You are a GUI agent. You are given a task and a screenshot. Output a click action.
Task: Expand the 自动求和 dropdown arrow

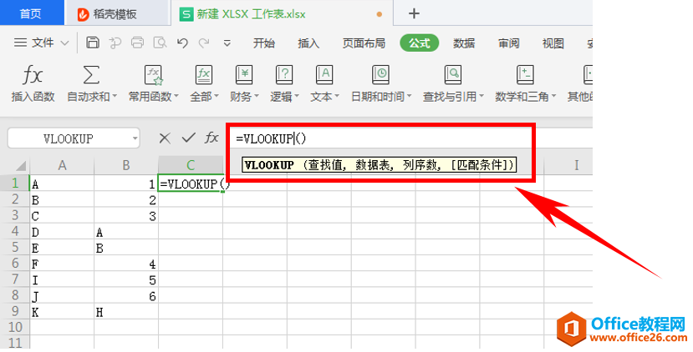tap(115, 96)
